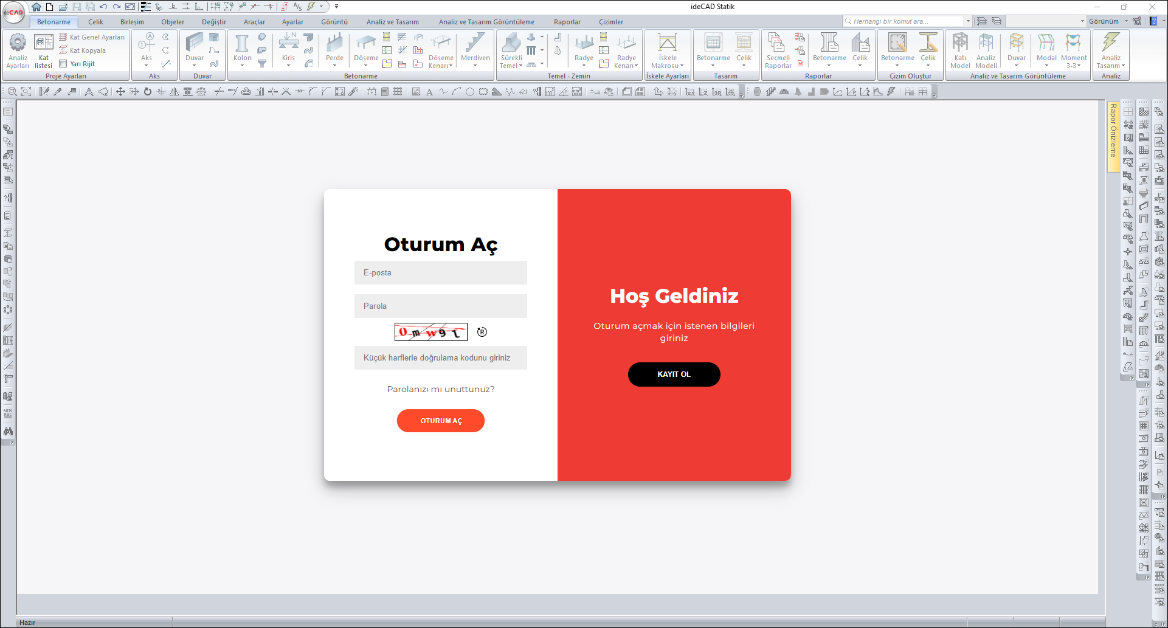Viewport: 1168px width, 628px height.
Task: Click the Katı Model icon
Action: (960, 44)
